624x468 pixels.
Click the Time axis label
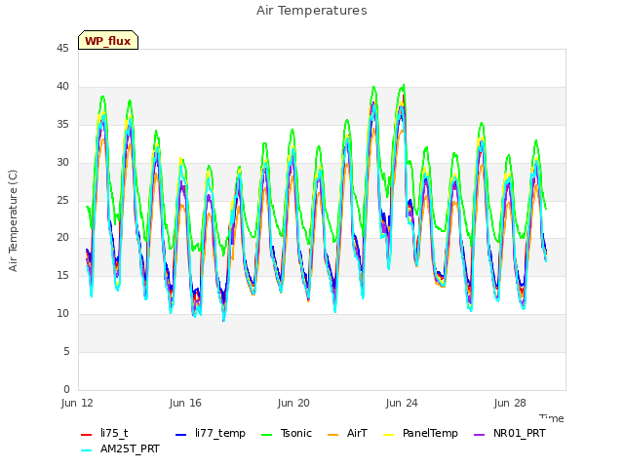[552, 418]
